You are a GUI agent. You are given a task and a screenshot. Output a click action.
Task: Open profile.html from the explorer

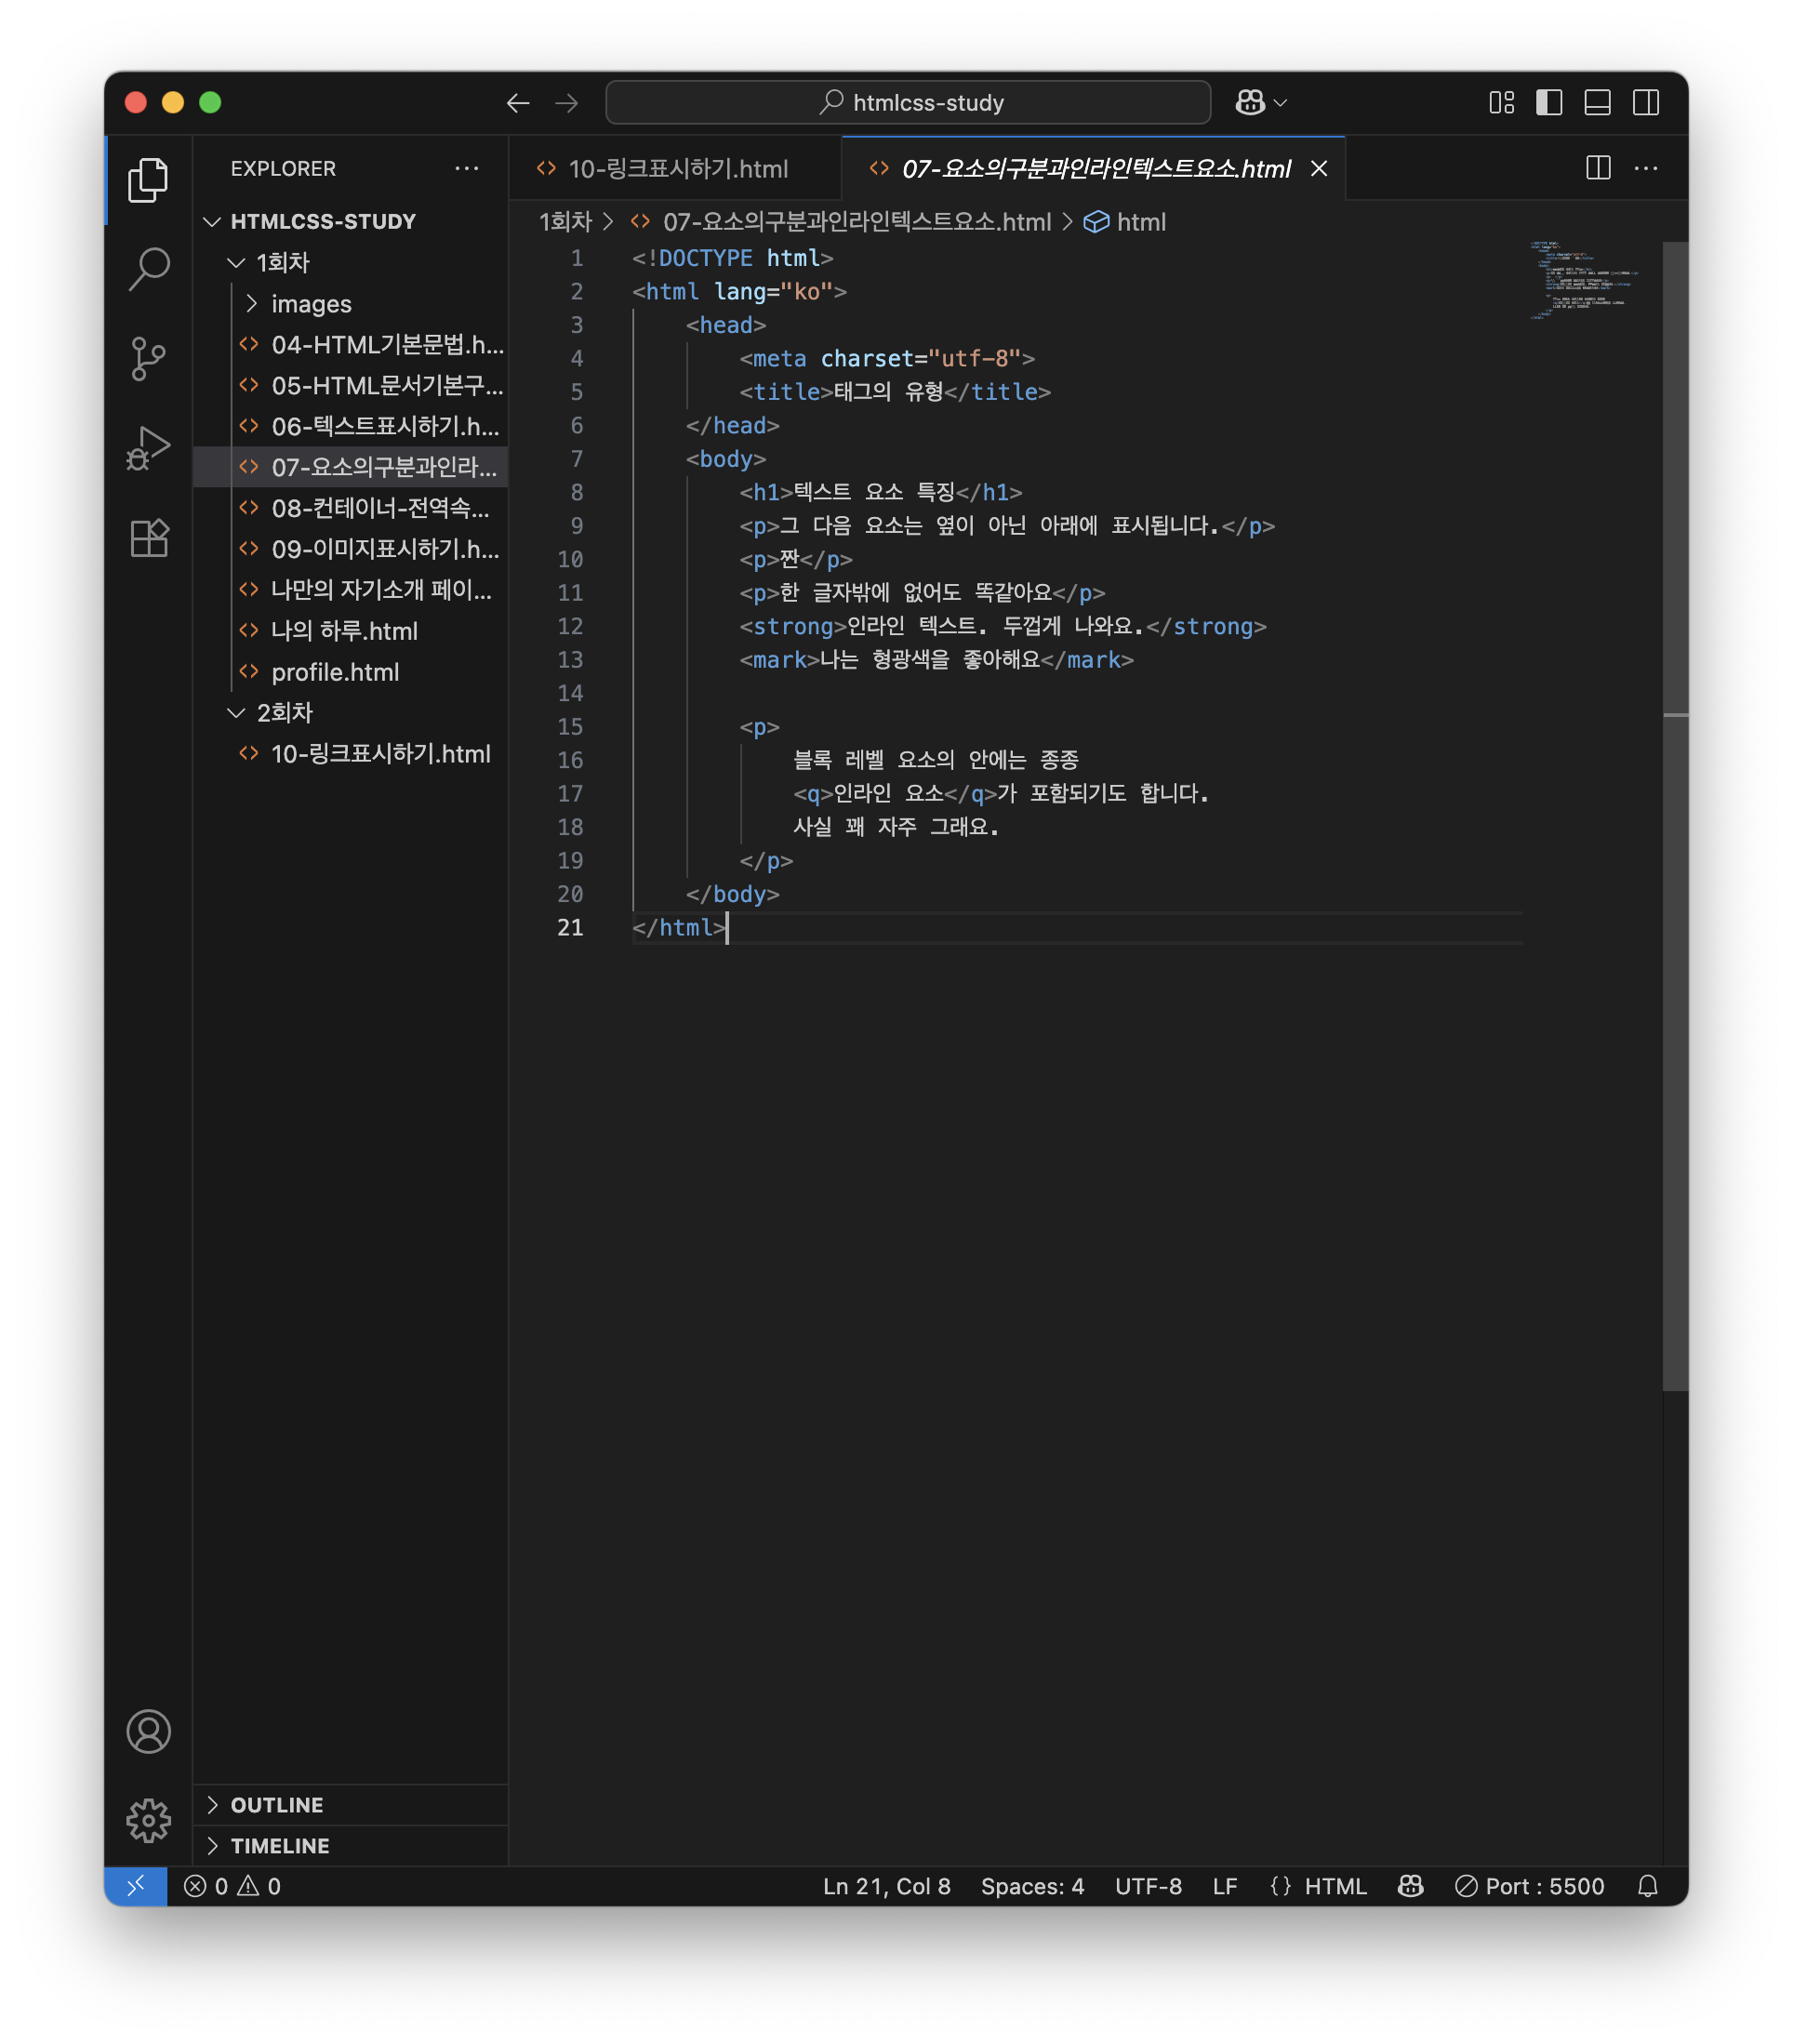pyautogui.click(x=335, y=672)
